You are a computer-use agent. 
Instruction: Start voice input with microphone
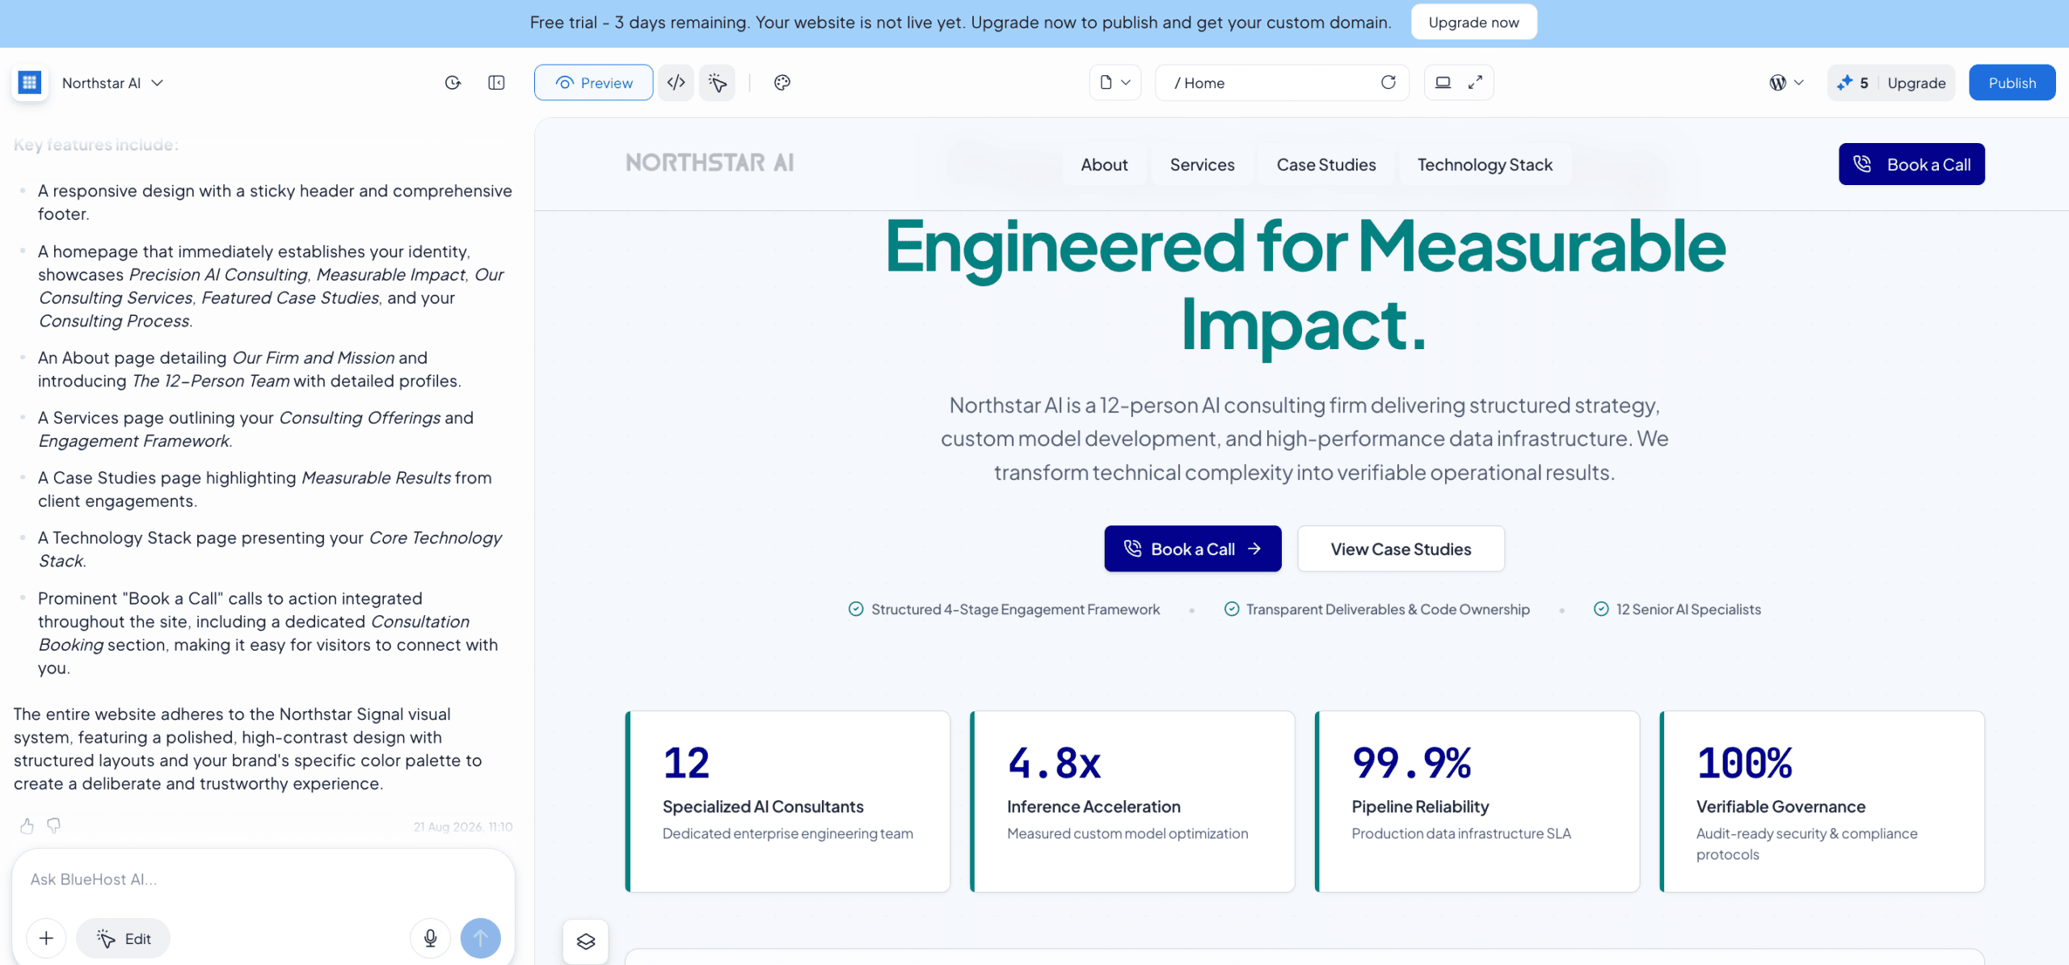[x=430, y=938]
